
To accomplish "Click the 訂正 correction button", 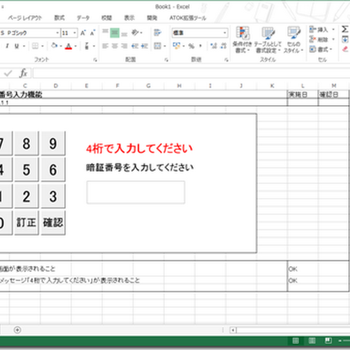I will pos(26,223).
